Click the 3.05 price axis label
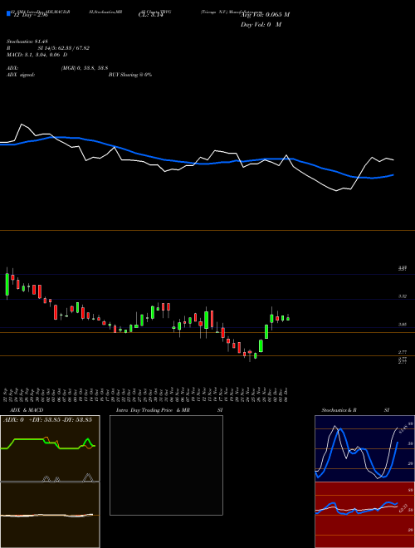415x548 pixels. pyautogui.click(x=402, y=325)
